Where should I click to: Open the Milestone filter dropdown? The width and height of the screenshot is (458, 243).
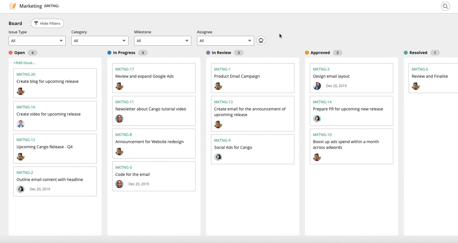click(x=163, y=41)
